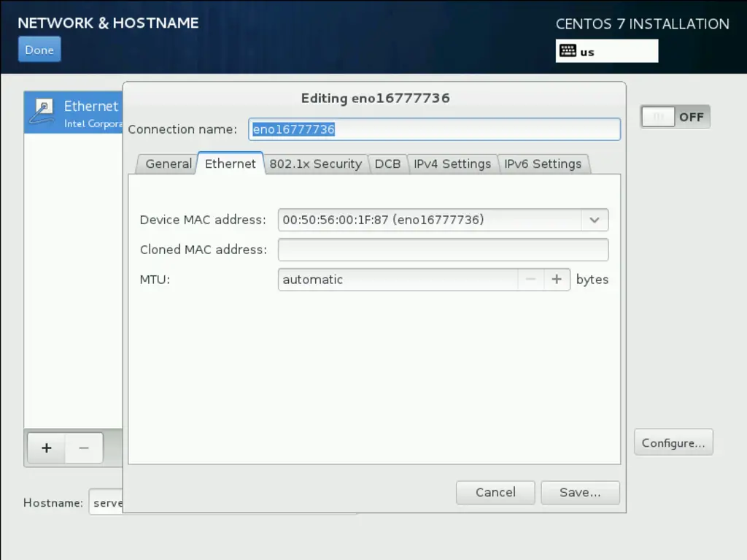The height and width of the screenshot is (560, 747).
Task: Click the Configure... button
Action: (673, 442)
